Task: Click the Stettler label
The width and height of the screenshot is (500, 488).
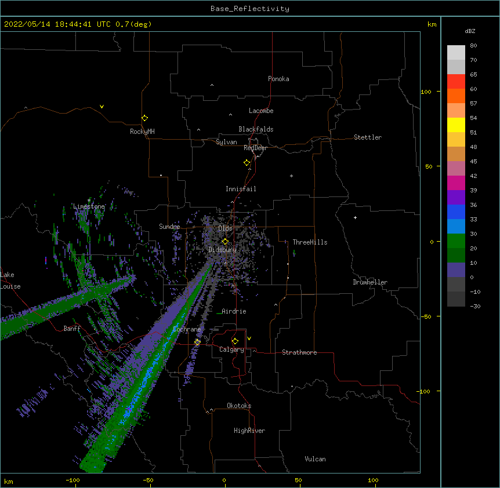Action: [x=368, y=137]
